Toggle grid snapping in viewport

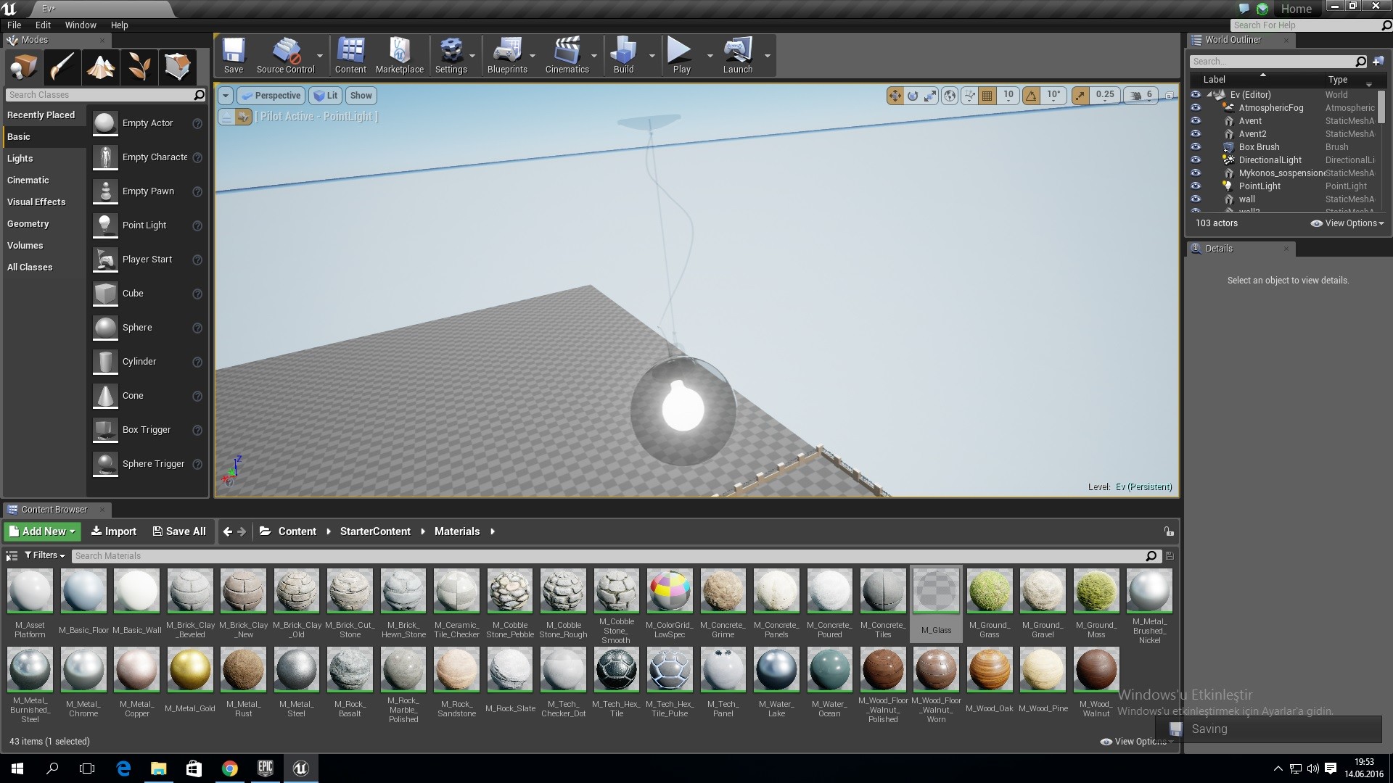tap(987, 96)
